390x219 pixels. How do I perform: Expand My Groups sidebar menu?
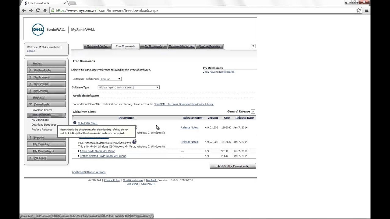[x=46, y=84]
